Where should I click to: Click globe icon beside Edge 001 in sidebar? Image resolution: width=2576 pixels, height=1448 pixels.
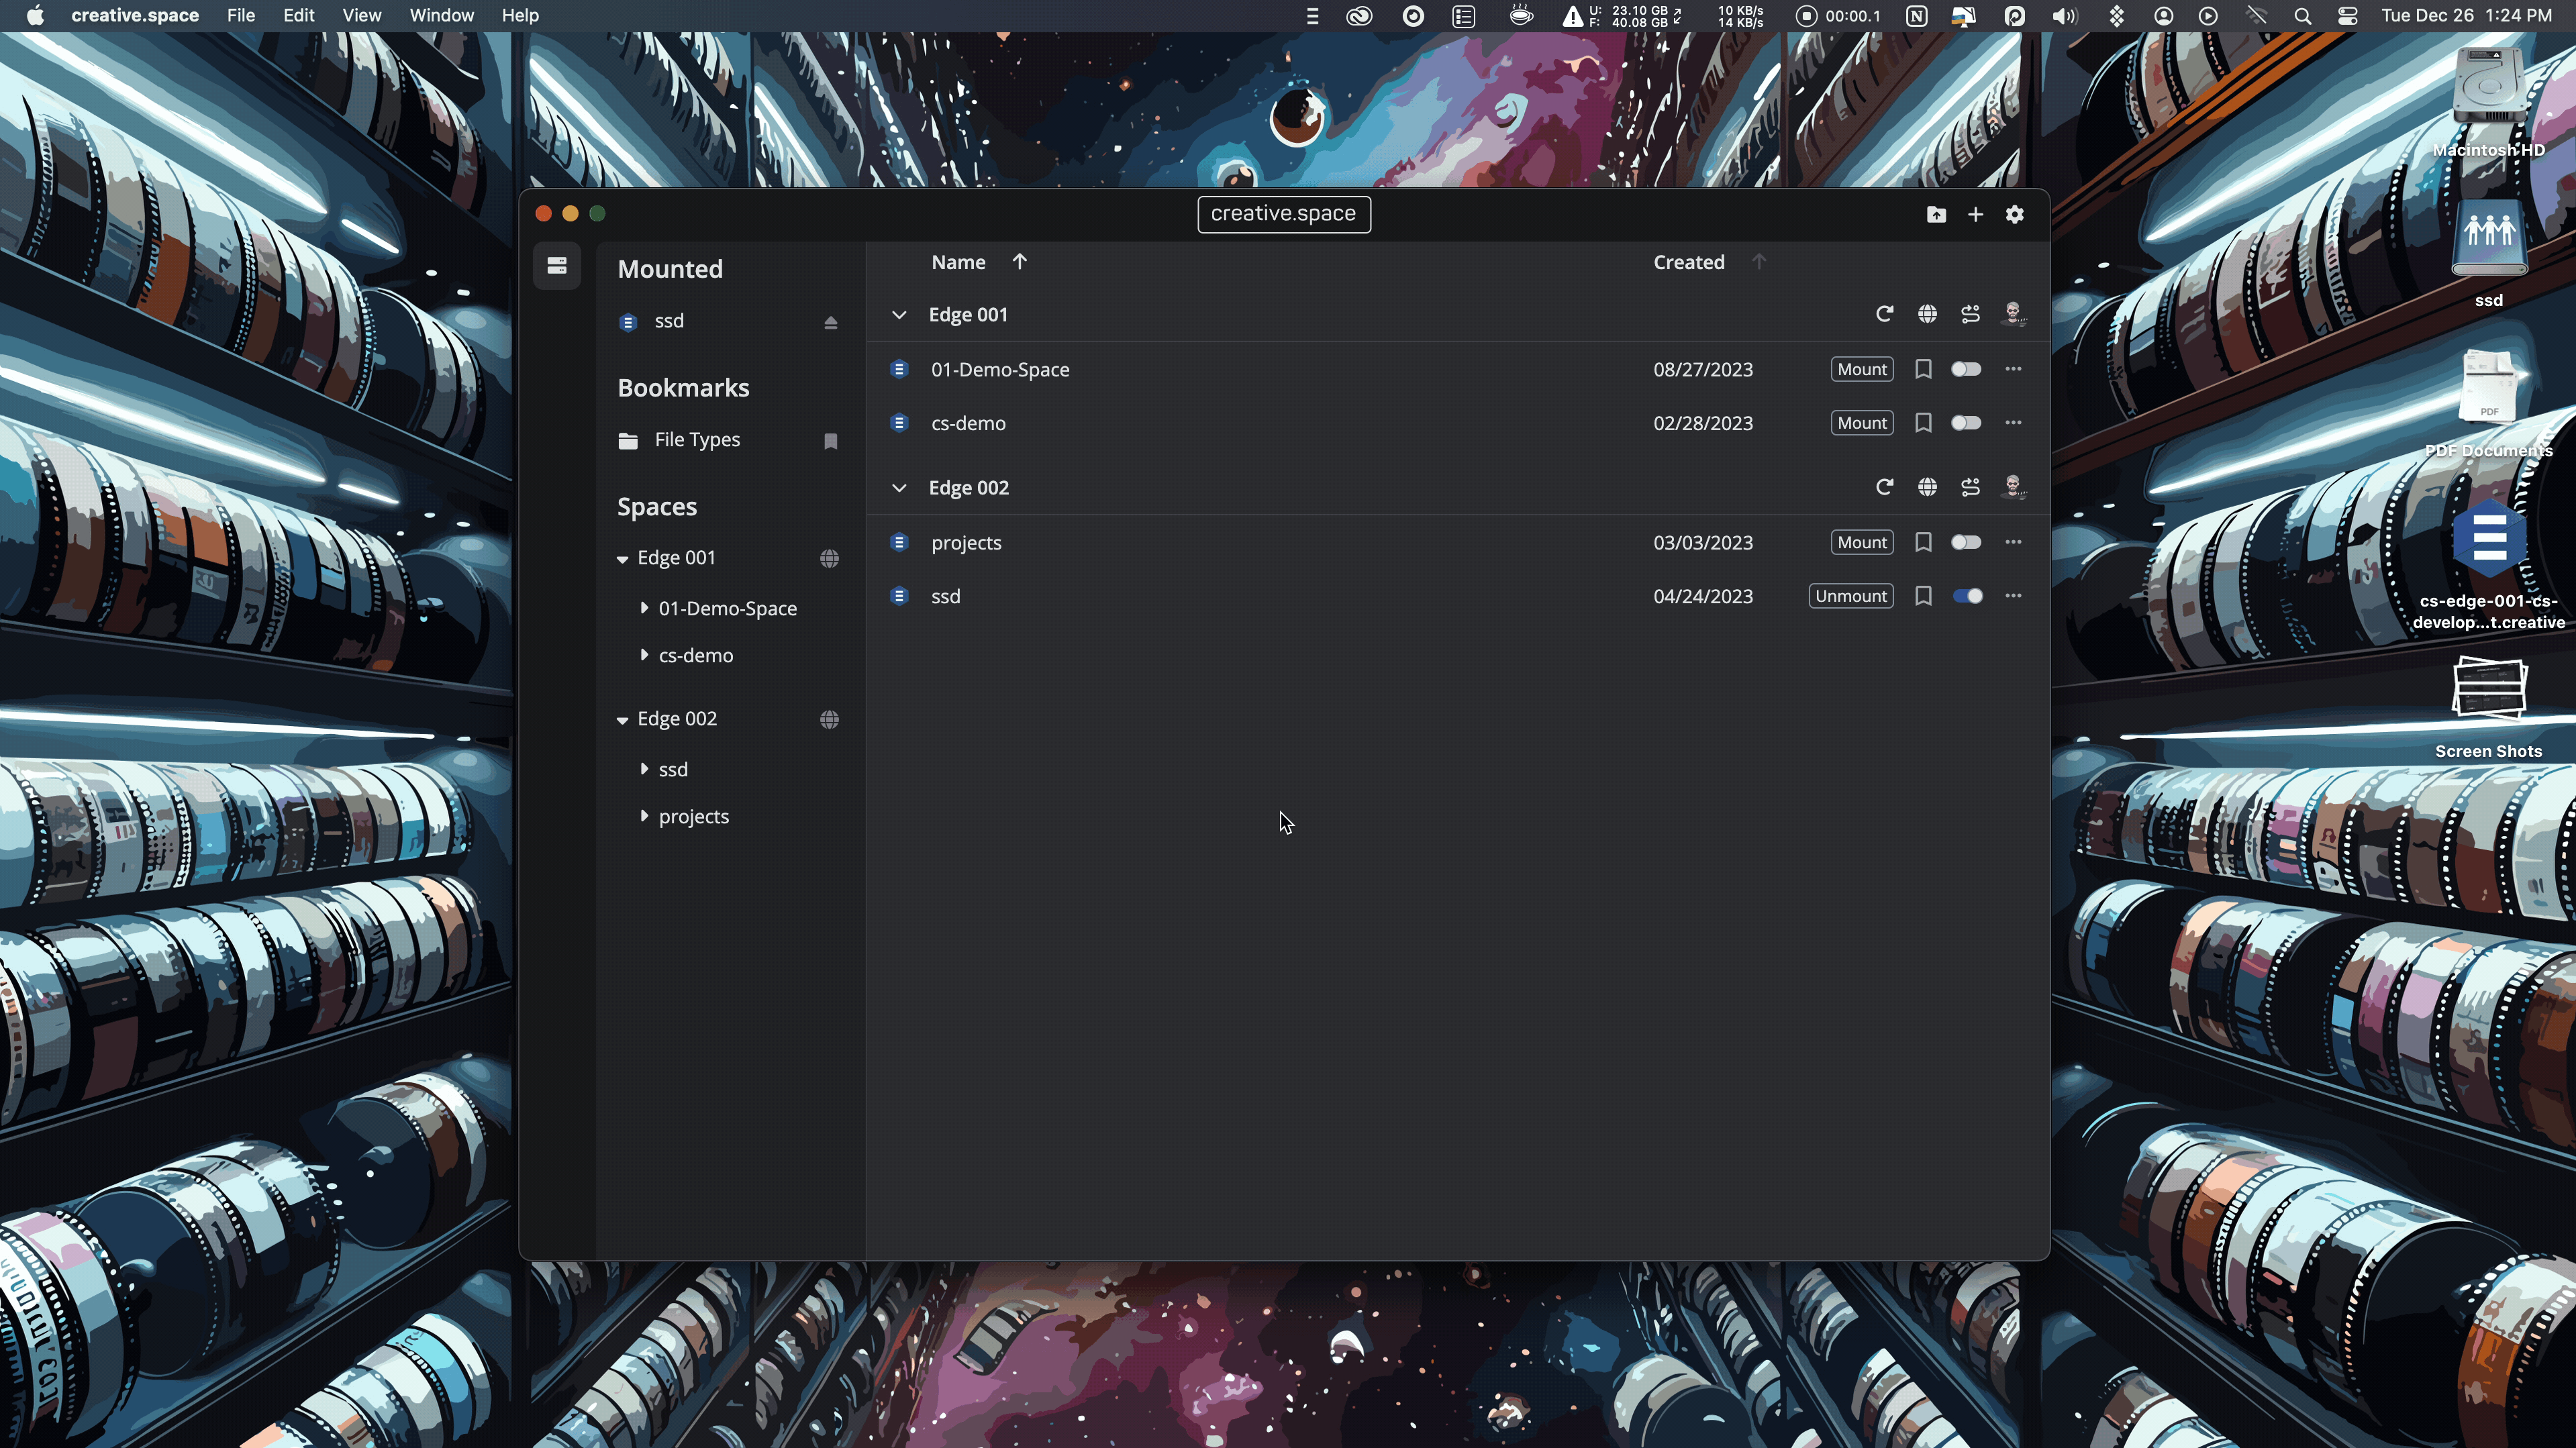point(829,558)
